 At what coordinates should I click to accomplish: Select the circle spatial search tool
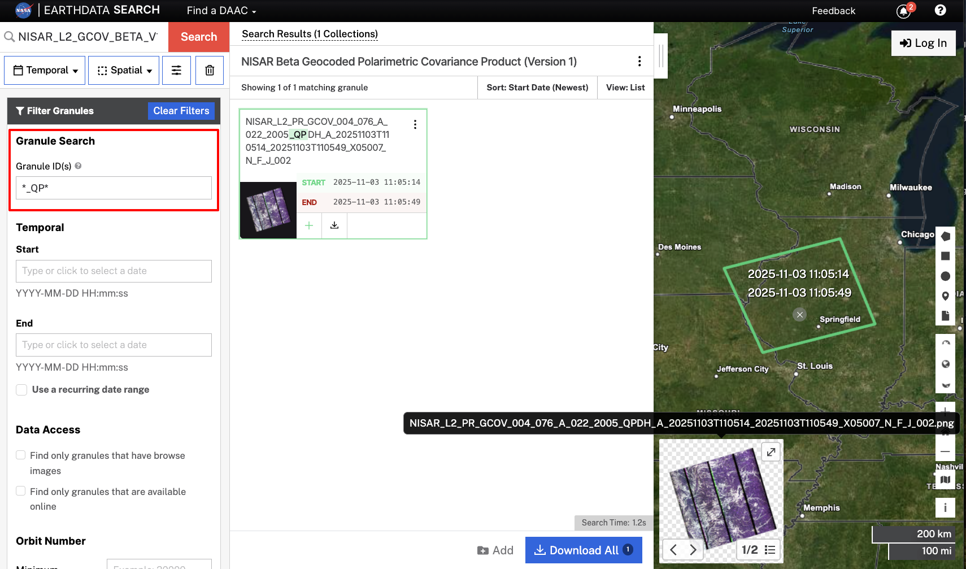point(945,276)
